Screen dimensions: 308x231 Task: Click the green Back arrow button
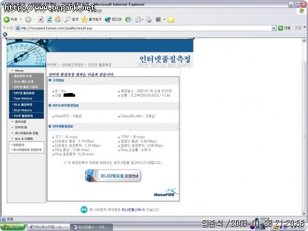(x=7, y=20)
